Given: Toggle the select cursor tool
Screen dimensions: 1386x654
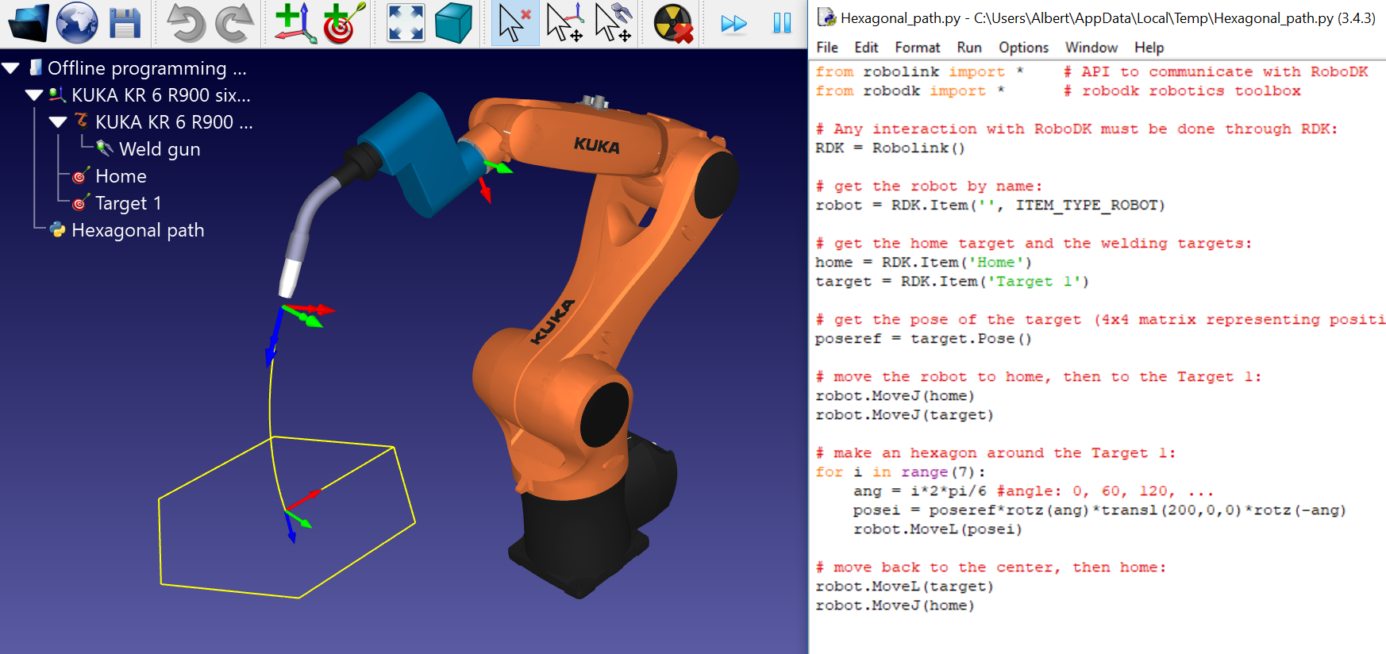Looking at the screenshot, I should coord(514,23).
